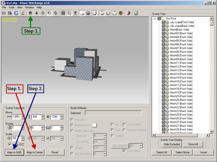Uncheck Mesh04 [Front Side] checkbox
Viewport: 217px width, 162px height.
[164, 37]
